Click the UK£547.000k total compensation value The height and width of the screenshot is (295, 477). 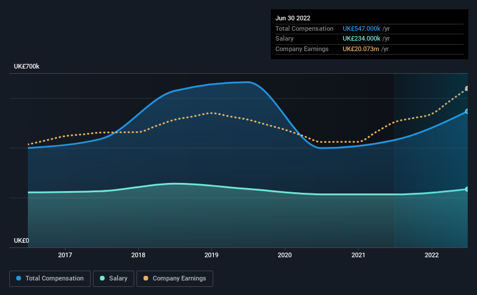(x=361, y=28)
